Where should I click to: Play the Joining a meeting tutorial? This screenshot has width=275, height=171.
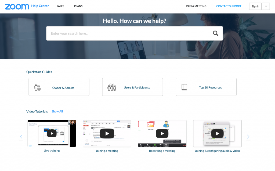(x=107, y=133)
